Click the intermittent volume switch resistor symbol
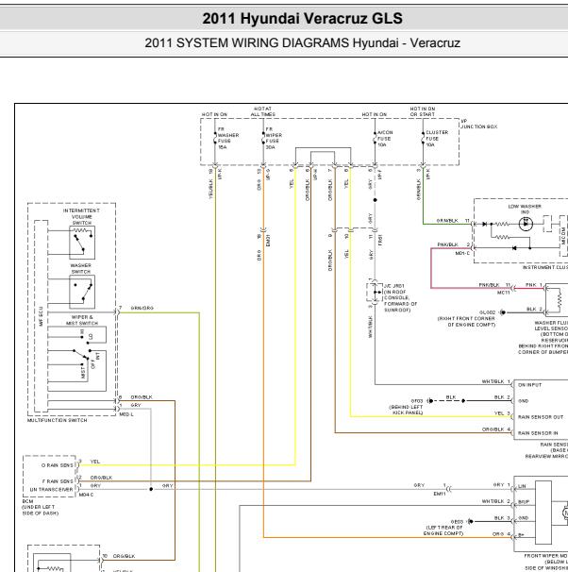 coord(82,243)
